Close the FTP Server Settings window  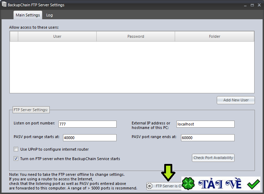[x=259, y=5]
